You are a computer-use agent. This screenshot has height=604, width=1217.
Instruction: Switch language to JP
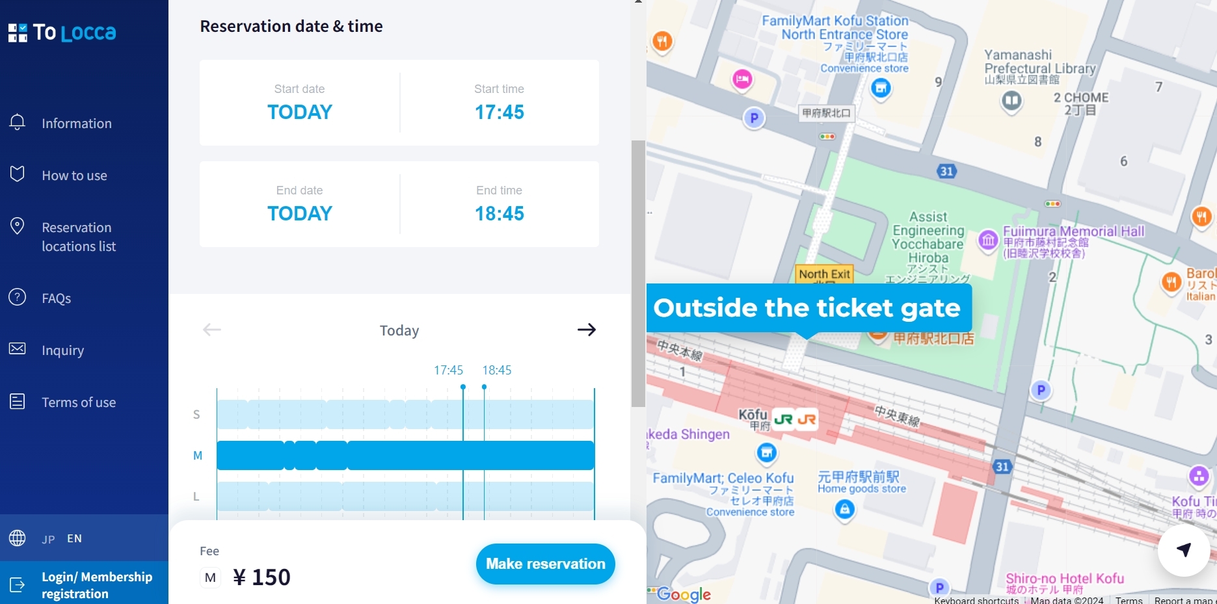click(x=48, y=539)
